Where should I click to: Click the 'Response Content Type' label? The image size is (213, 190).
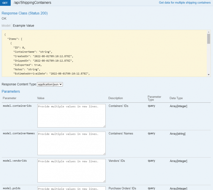pyautogui.click(x=19, y=84)
